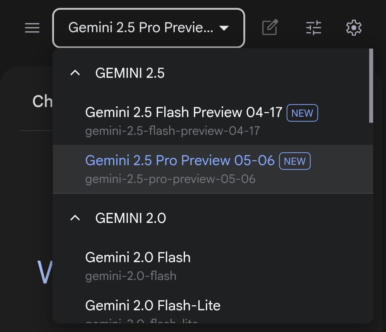Click the model list scrollbar thumb
Viewport: 386px width, 332px height.
coord(371,86)
